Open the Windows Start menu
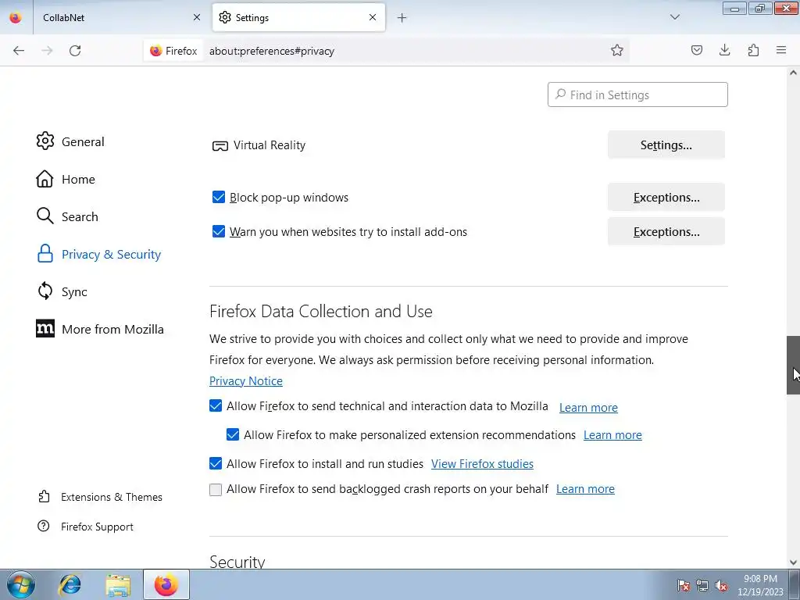The image size is (800, 600). click(20, 584)
